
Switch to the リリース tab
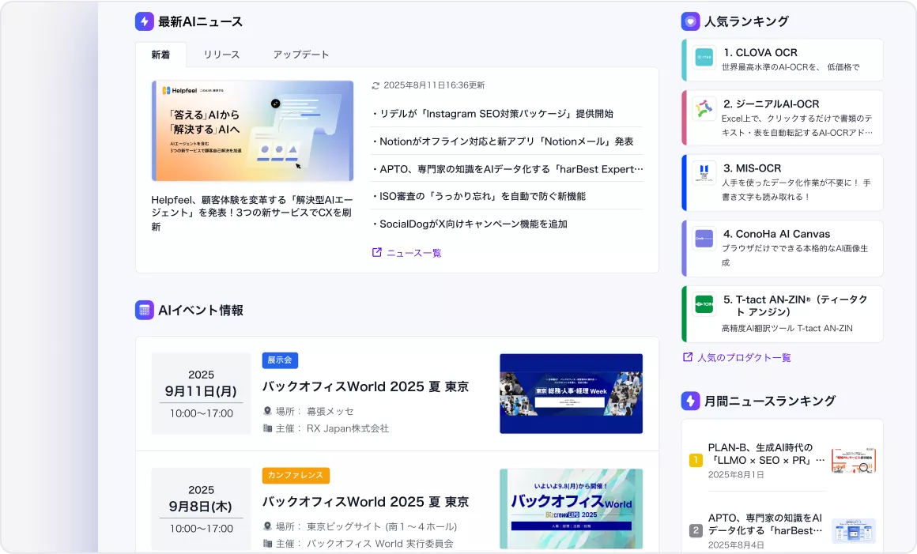pyautogui.click(x=224, y=53)
